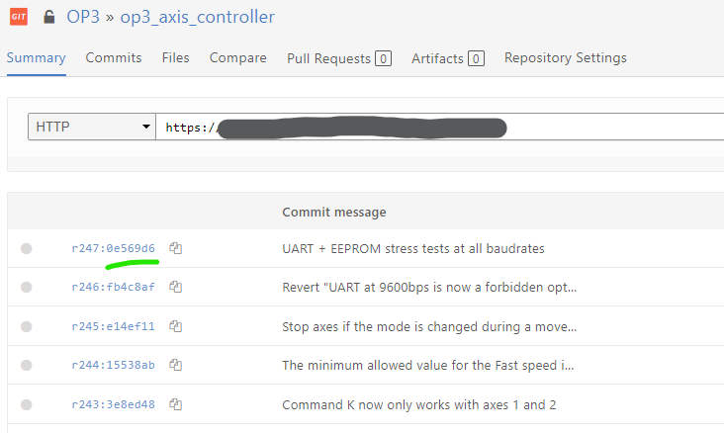Viewport: 724px width, 433px height.
Task: Copy revision hash for r247:0e569d6
Action: tap(175, 248)
